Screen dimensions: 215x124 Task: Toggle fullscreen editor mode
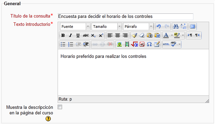pyautogui.click(x=193, y=26)
